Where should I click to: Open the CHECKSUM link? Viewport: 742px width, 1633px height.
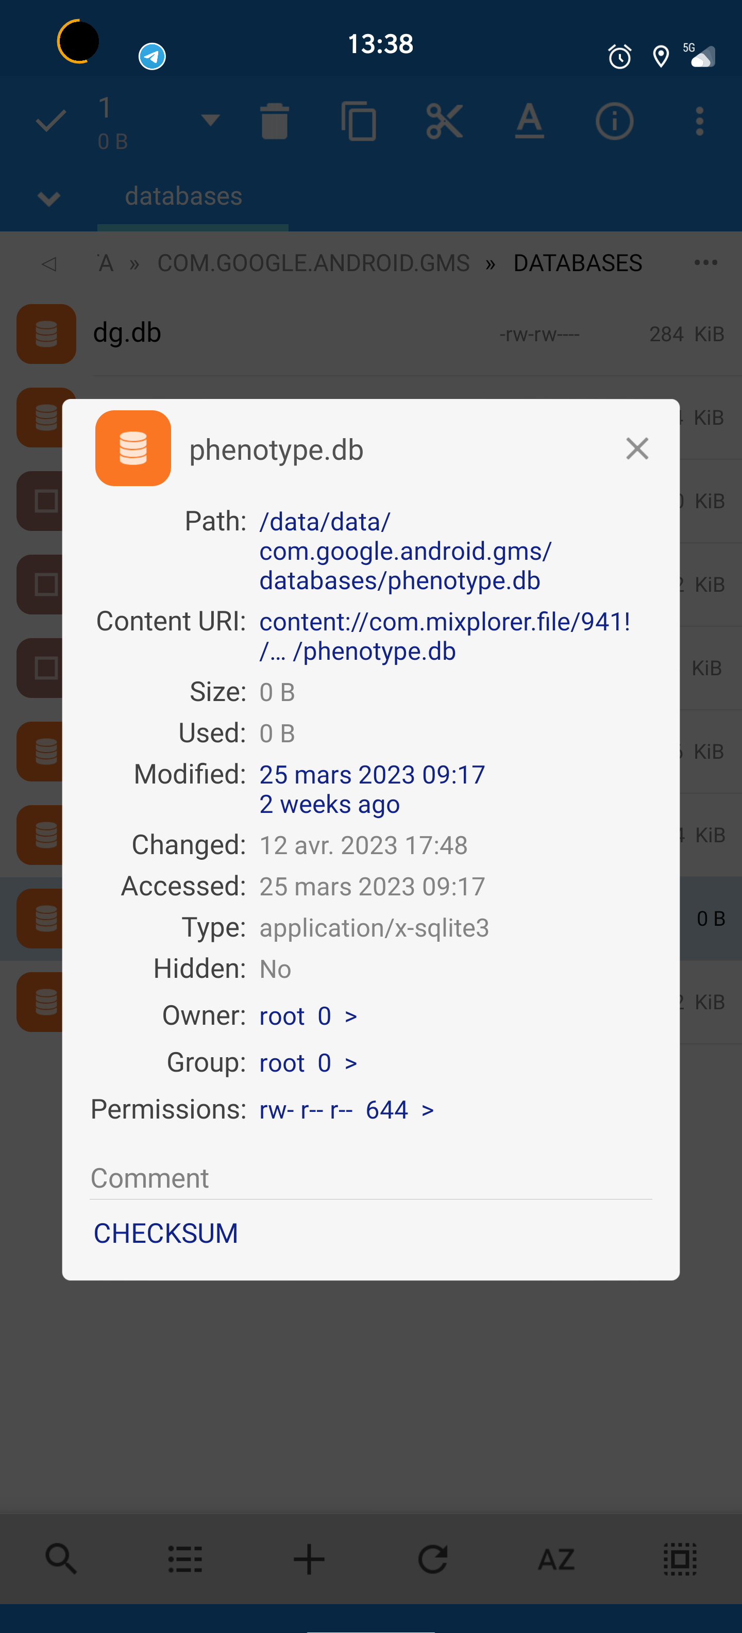point(165,1232)
